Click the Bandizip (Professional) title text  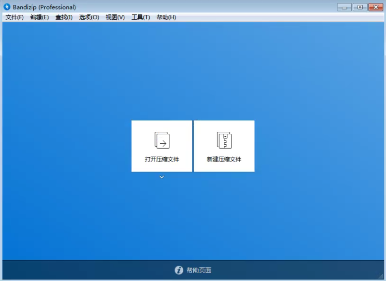point(45,7)
